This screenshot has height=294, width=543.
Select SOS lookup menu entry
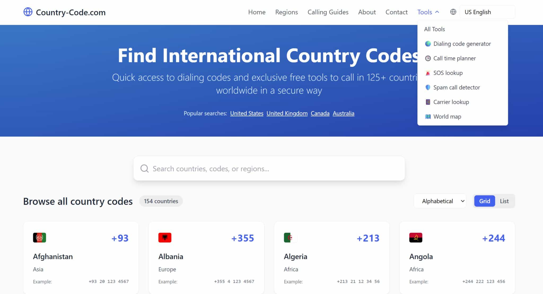coord(463,73)
